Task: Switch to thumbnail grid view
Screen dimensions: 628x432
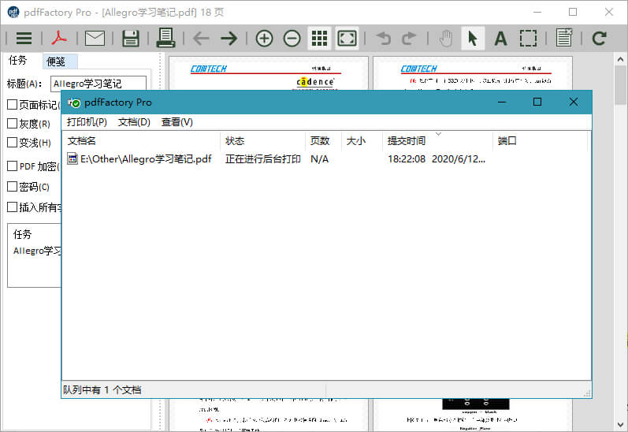Action: click(319, 39)
